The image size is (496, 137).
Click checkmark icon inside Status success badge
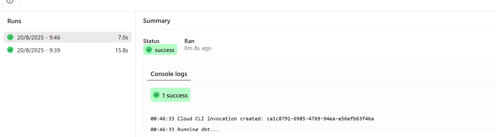click(149, 50)
